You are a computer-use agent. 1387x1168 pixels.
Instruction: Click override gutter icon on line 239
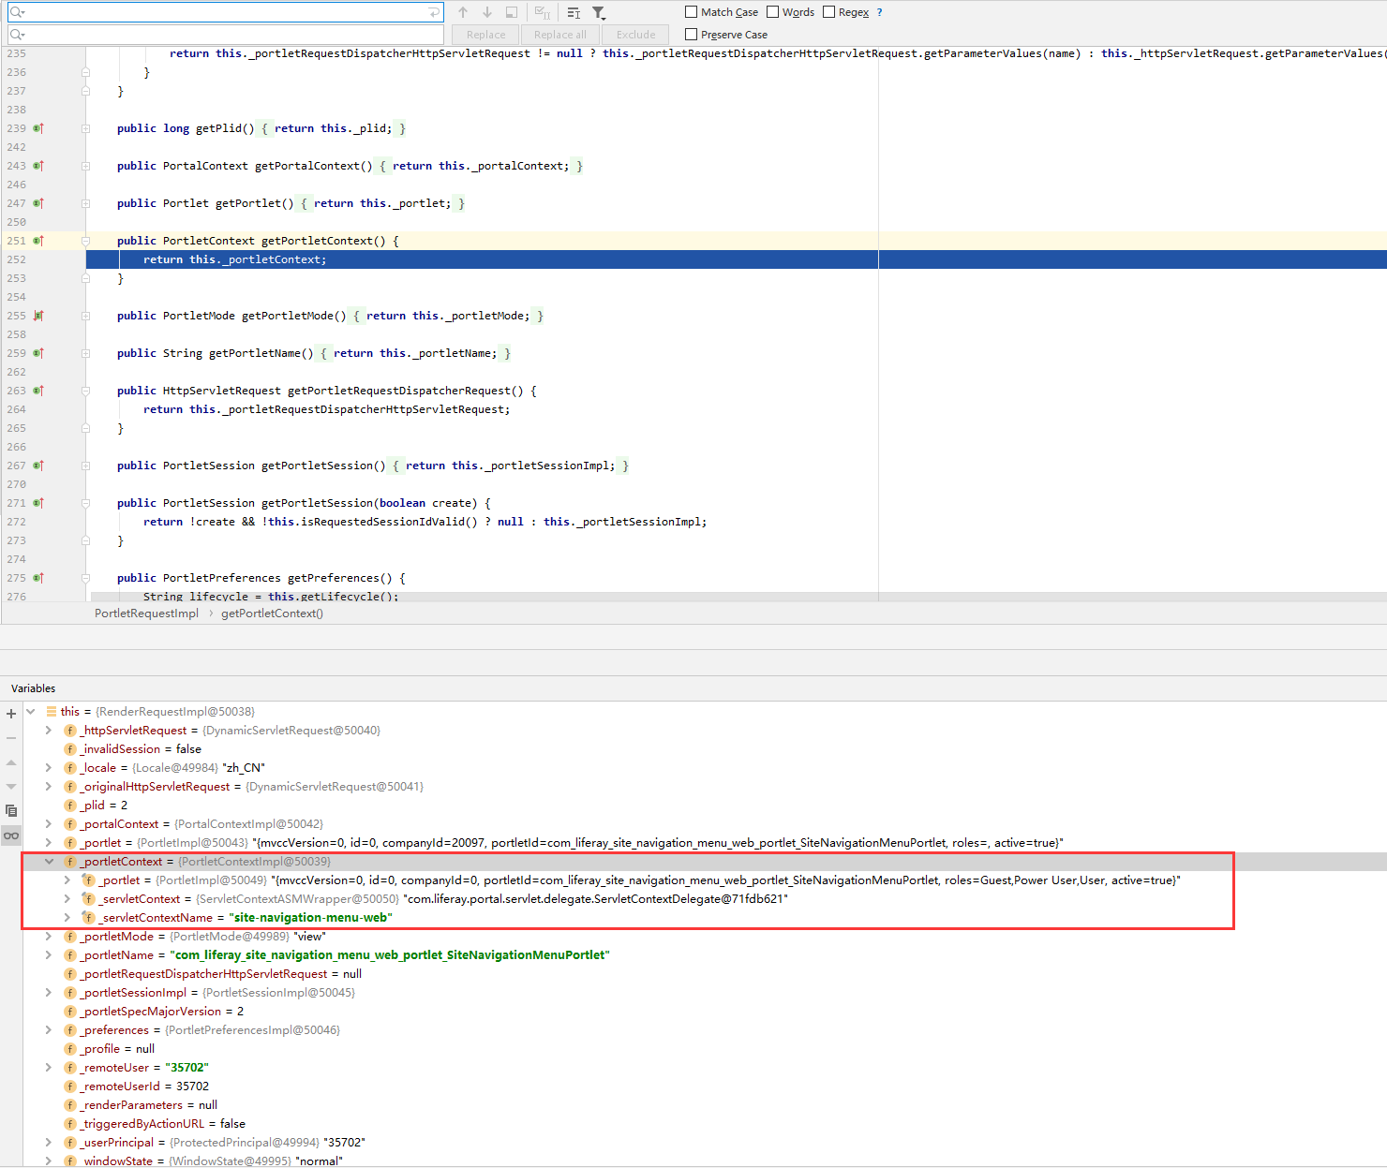coord(38,128)
